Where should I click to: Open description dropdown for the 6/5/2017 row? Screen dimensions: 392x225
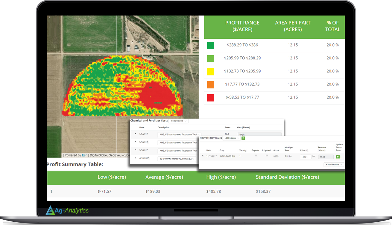tap(179, 135)
